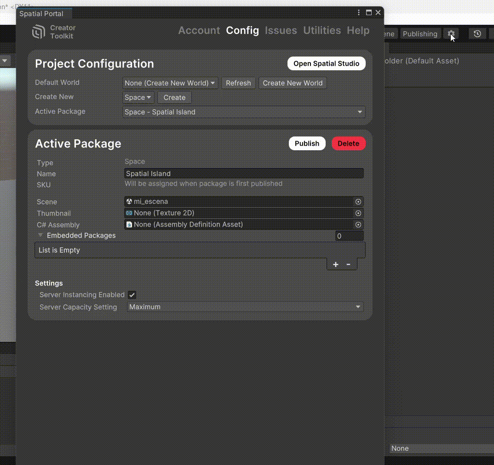Screen dimensions: 494x465
Task: Click the Assembly Definition asset icon
Action: pyautogui.click(x=129, y=225)
